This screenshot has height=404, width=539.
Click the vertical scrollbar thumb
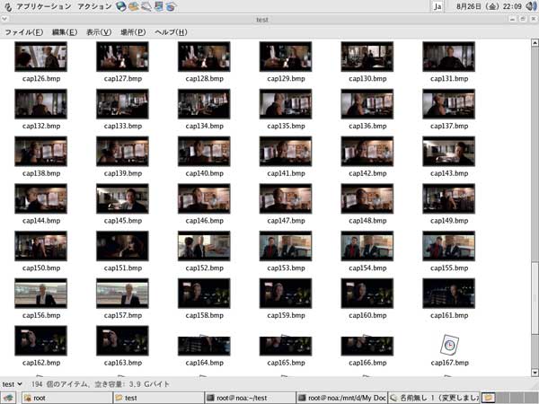click(535, 298)
